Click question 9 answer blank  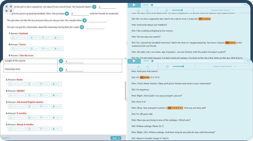(97, 20)
